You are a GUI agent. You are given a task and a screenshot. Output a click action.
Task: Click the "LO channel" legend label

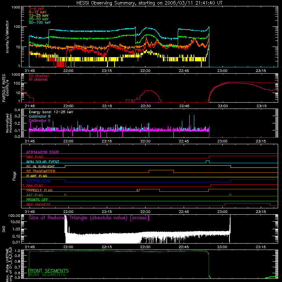pos(39,76)
